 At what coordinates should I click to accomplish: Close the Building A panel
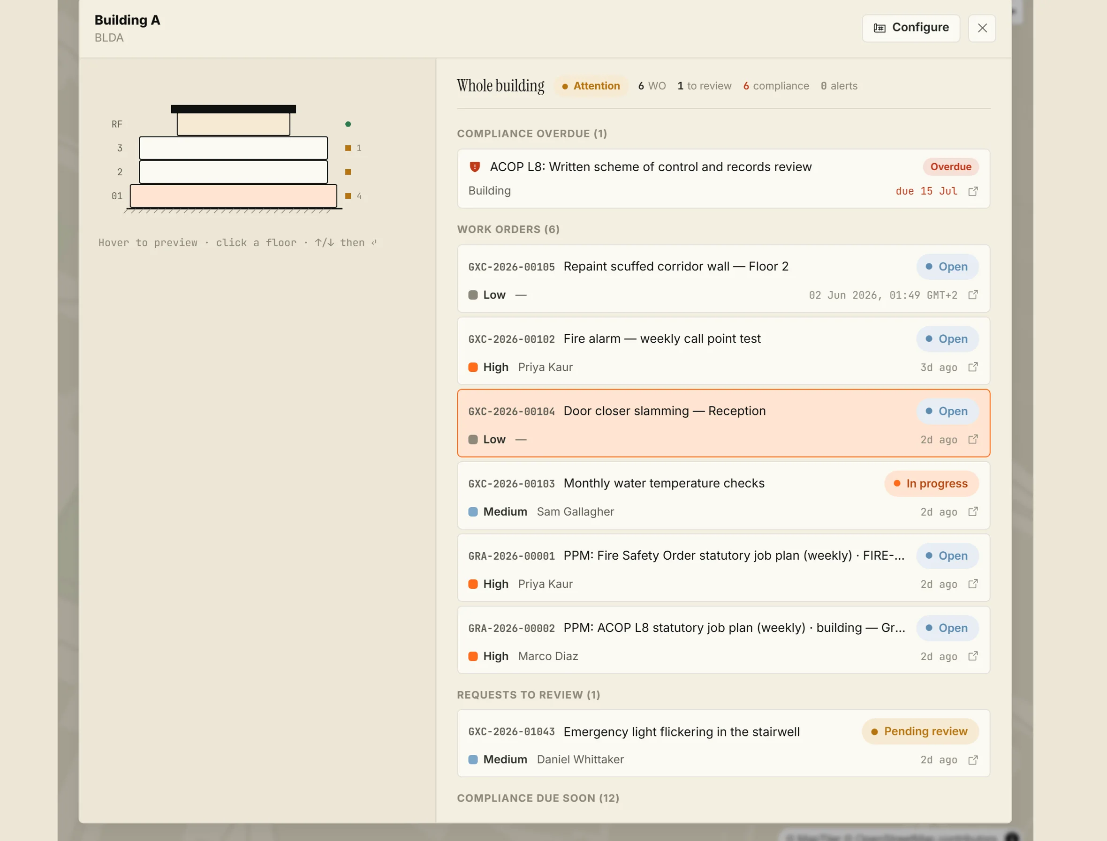(982, 28)
